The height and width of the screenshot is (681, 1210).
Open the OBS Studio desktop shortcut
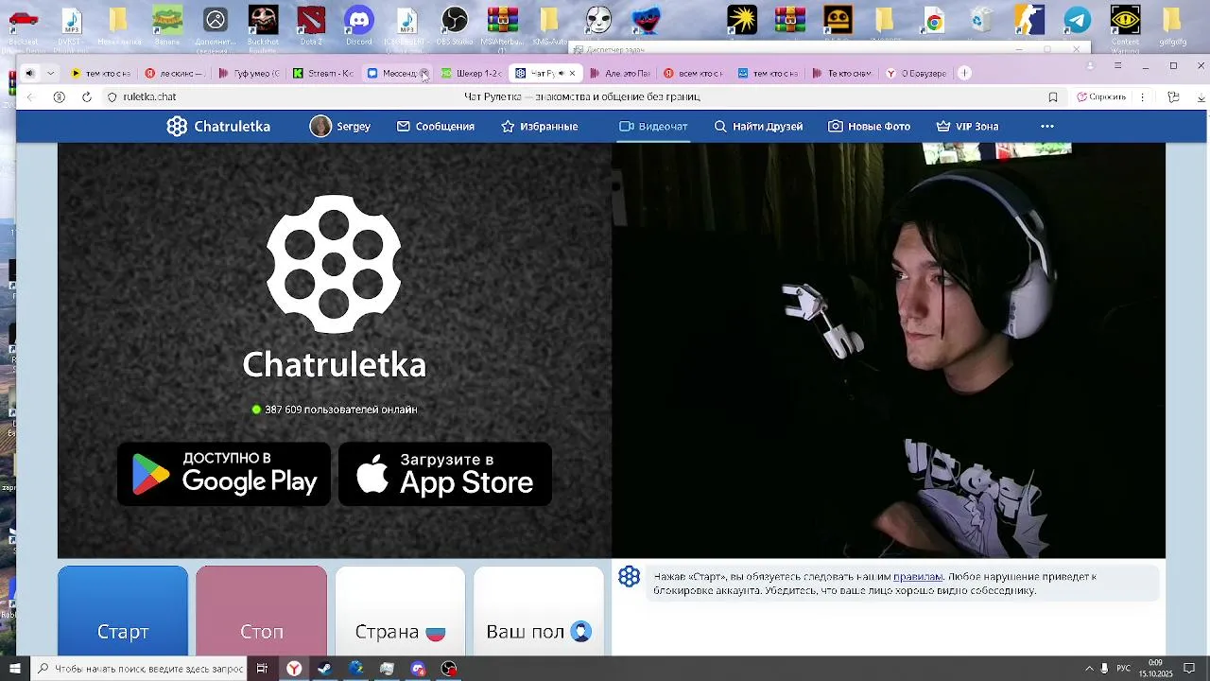coord(454,25)
